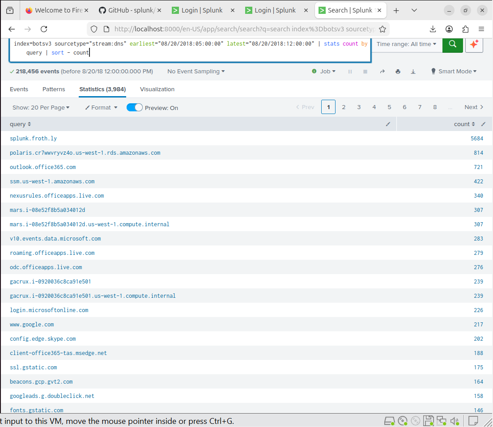This screenshot has height=427, width=493.
Task: Open the outlook.office365.com query result
Action: pyautogui.click(x=43, y=167)
